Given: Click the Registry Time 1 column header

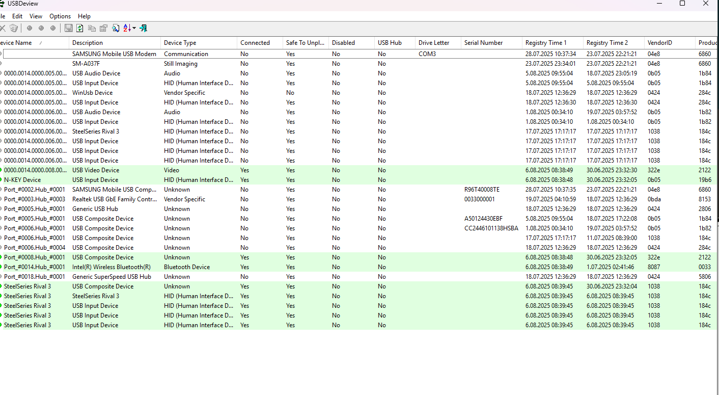Looking at the screenshot, I should (x=552, y=43).
